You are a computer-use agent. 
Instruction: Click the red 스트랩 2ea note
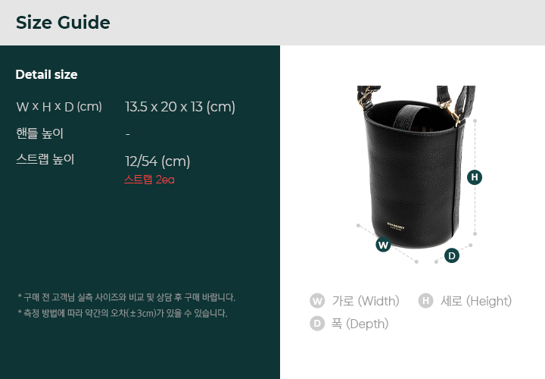click(149, 179)
